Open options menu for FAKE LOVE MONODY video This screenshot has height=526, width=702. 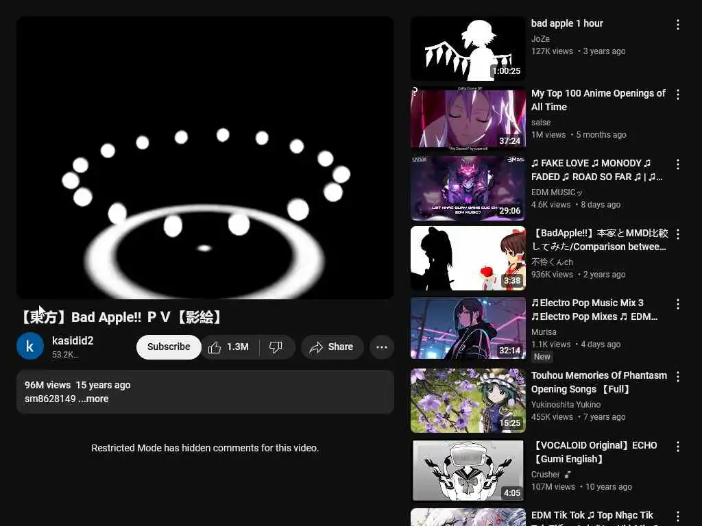[x=678, y=164]
